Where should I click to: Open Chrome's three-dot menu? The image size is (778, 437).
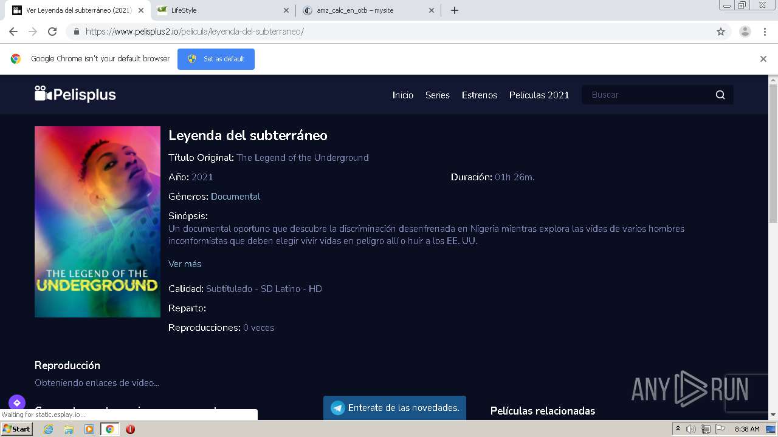tap(765, 32)
